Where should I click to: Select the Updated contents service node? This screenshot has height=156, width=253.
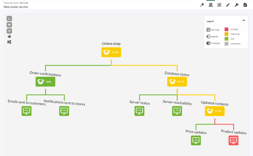tap(215, 111)
